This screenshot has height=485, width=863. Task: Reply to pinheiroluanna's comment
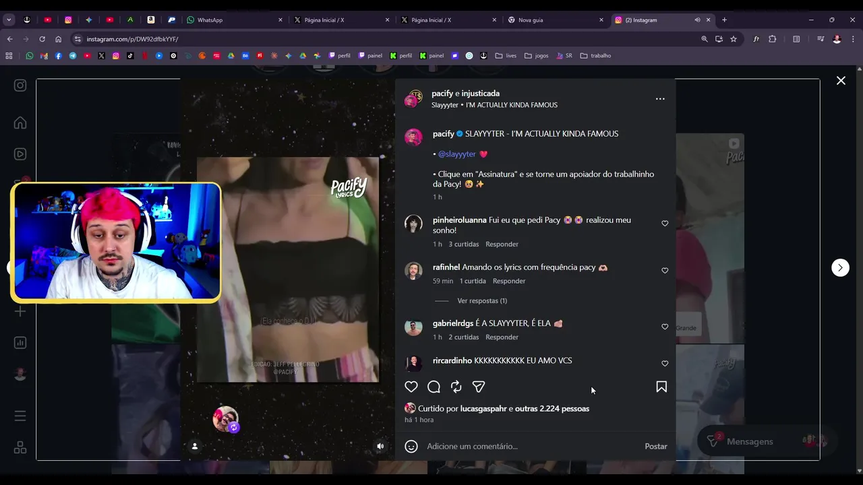point(502,244)
